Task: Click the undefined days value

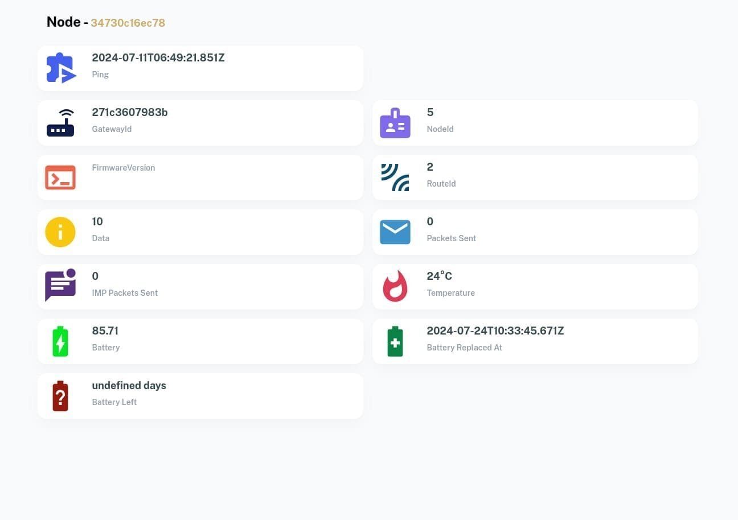Action: [129, 385]
